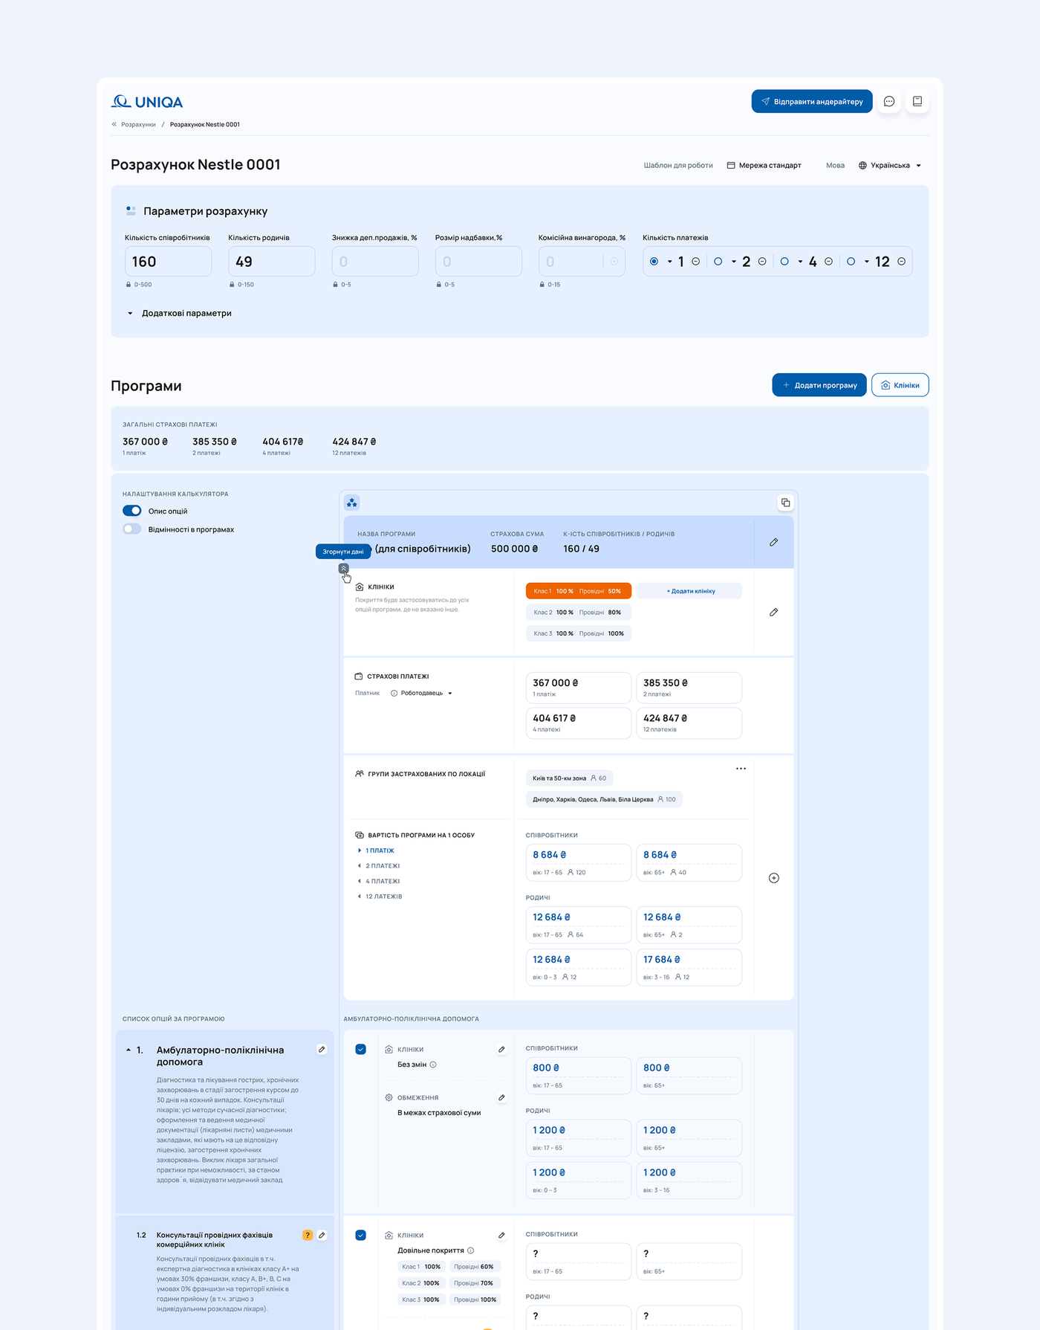Select 'Мережа стандарт' template

pos(764,166)
